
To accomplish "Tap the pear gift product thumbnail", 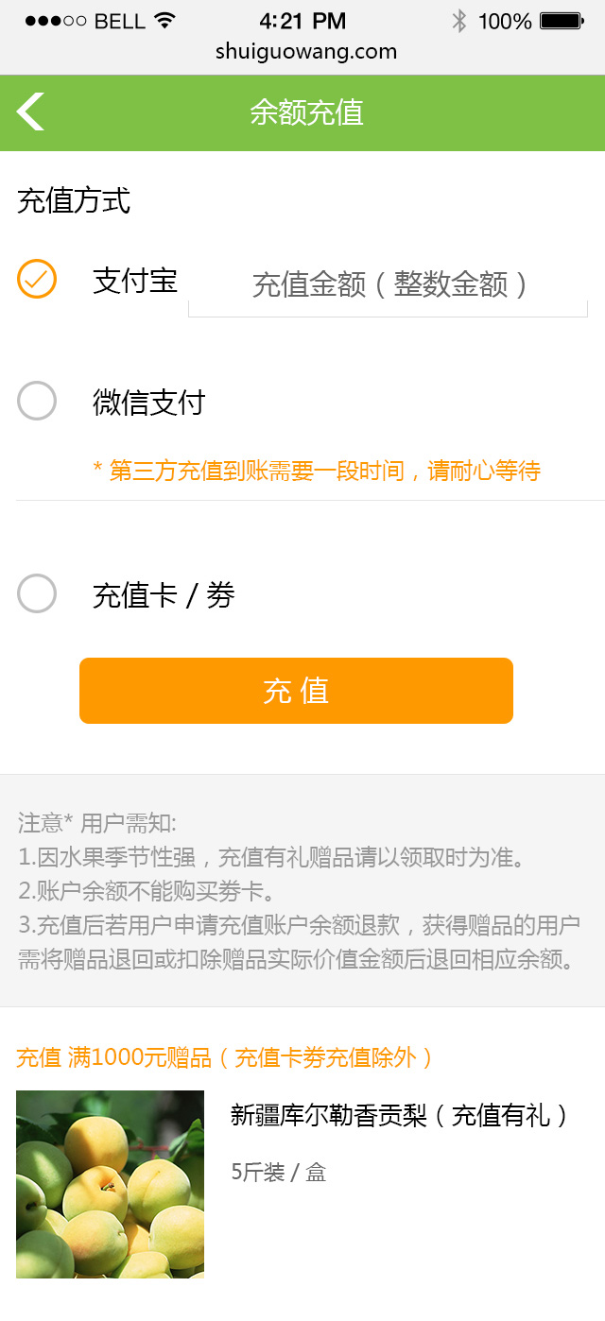I will click(x=110, y=1184).
